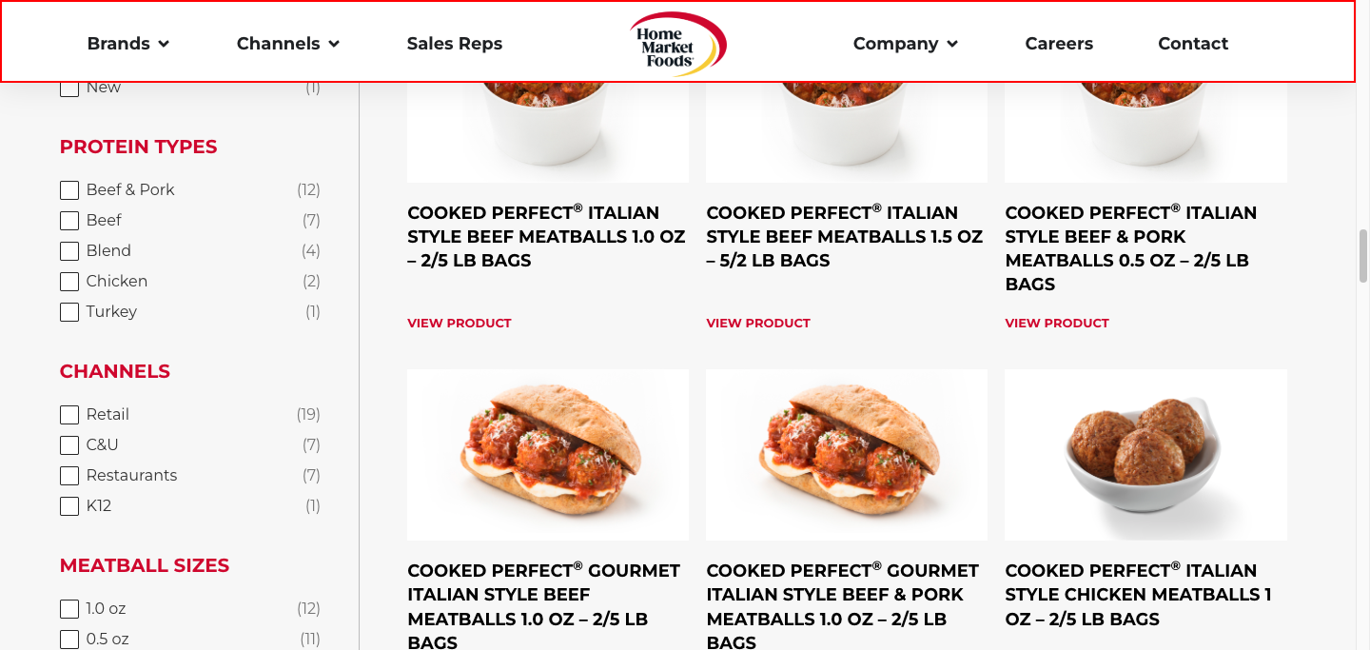Click the Home Market Foods logo

pos(677,44)
